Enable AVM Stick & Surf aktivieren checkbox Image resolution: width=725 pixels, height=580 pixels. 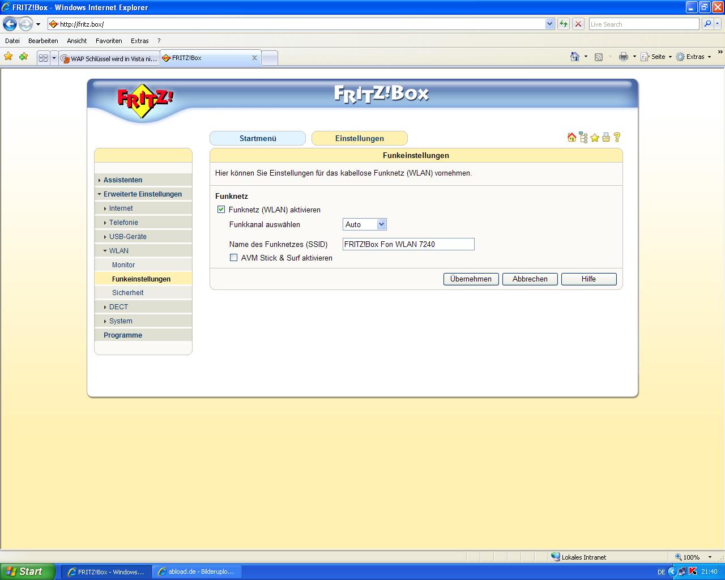[233, 258]
